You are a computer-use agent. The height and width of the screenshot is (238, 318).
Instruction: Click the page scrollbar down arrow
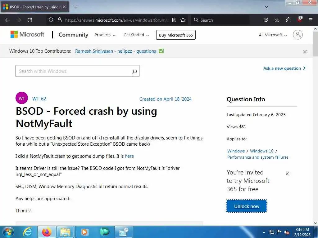pyautogui.click(x=316, y=223)
